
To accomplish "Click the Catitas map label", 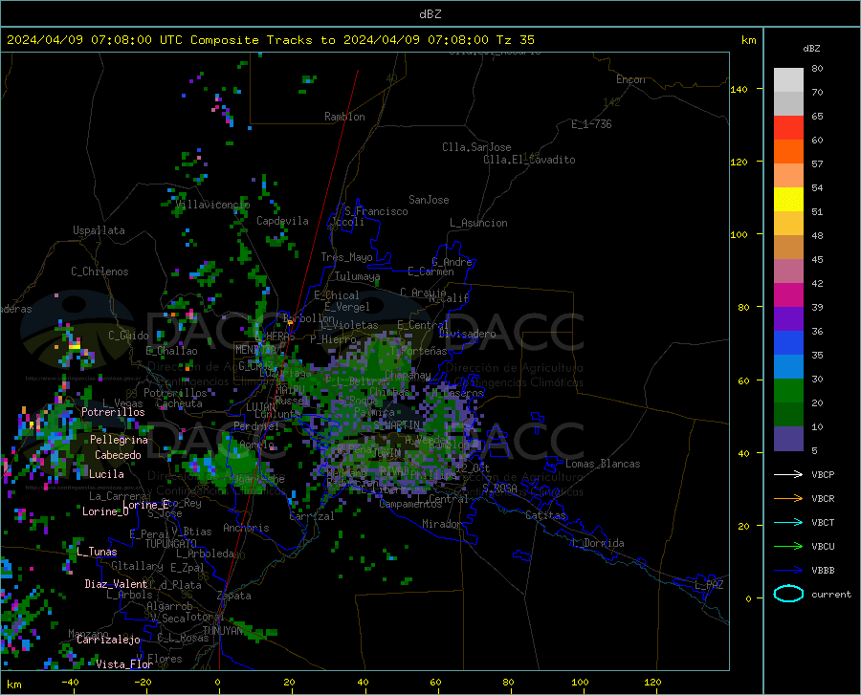I will point(545,515).
